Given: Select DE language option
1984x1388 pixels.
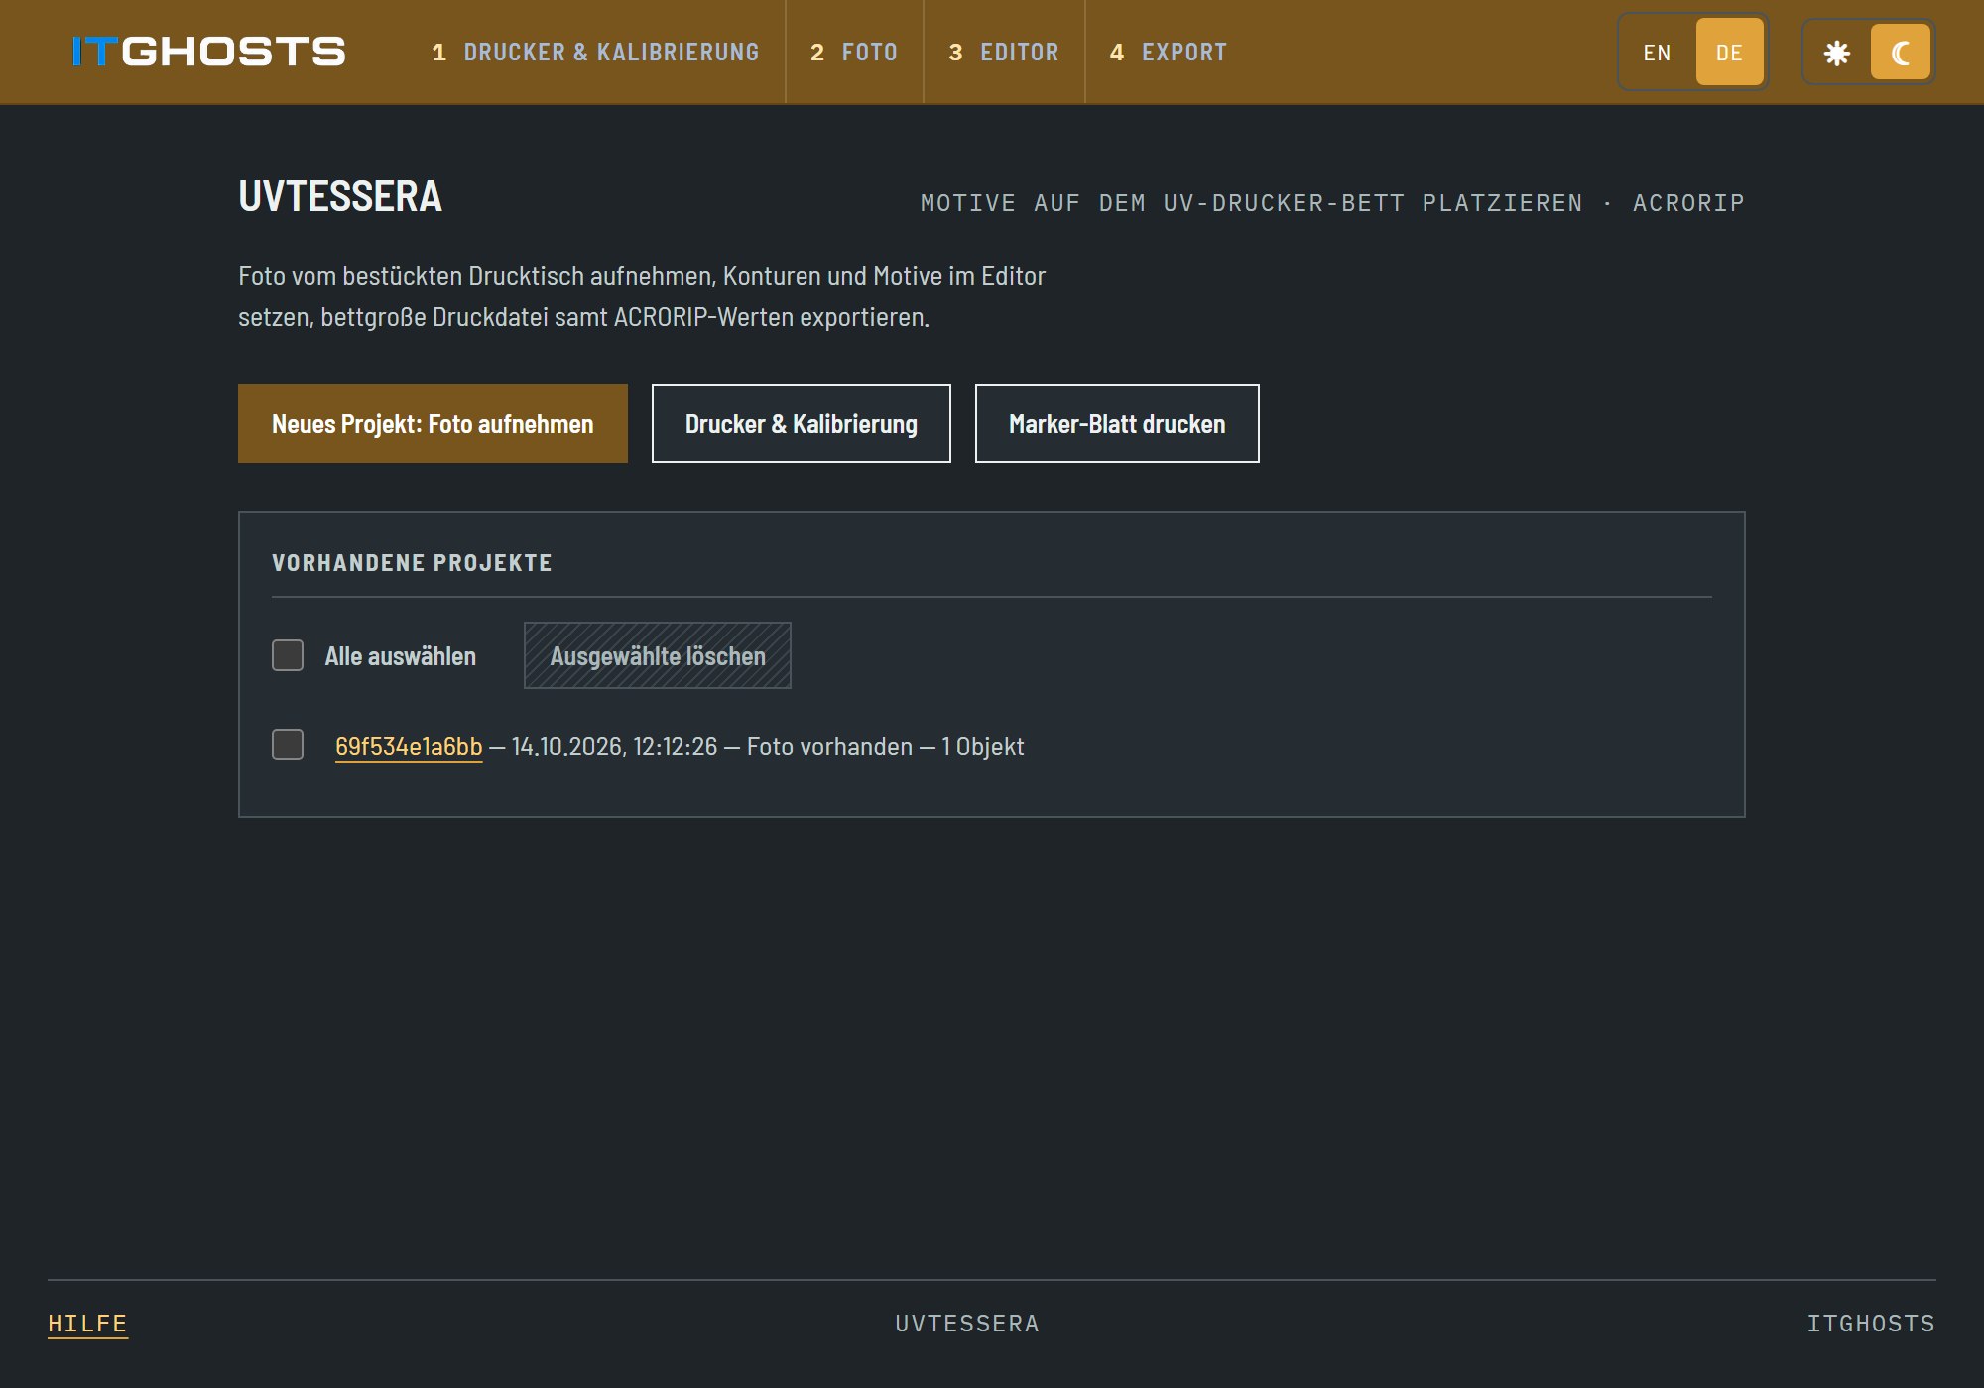Looking at the screenshot, I should pyautogui.click(x=1729, y=53).
